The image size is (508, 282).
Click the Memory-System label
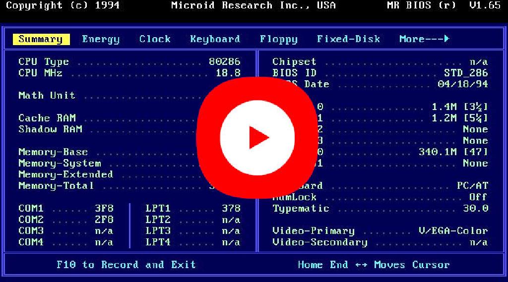click(60, 163)
